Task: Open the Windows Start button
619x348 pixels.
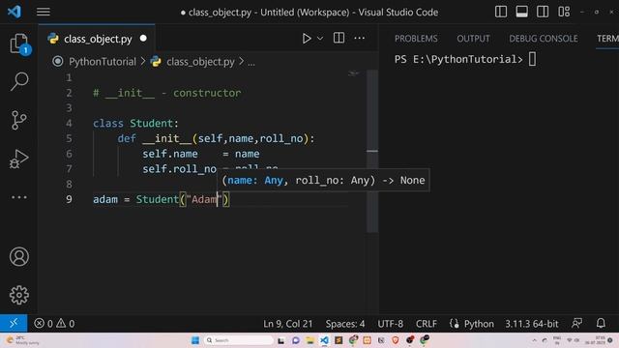Action: (195, 340)
